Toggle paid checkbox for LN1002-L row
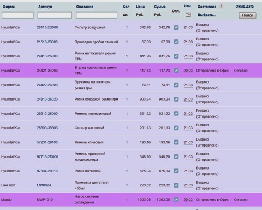The height and width of the screenshot is (210, 262). [176, 185]
